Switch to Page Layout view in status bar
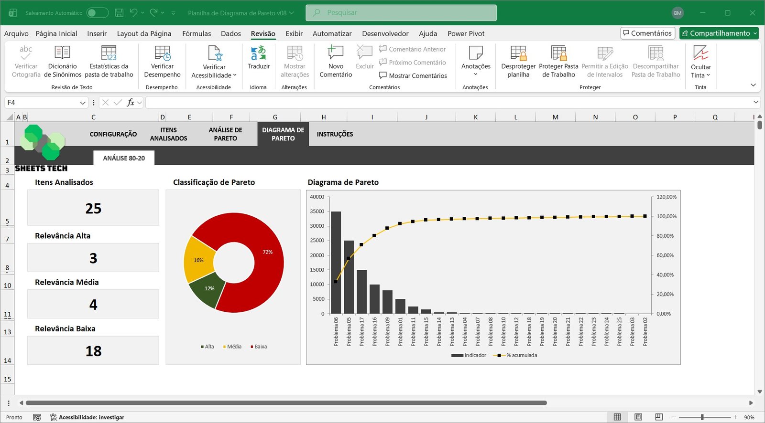 [x=638, y=417]
